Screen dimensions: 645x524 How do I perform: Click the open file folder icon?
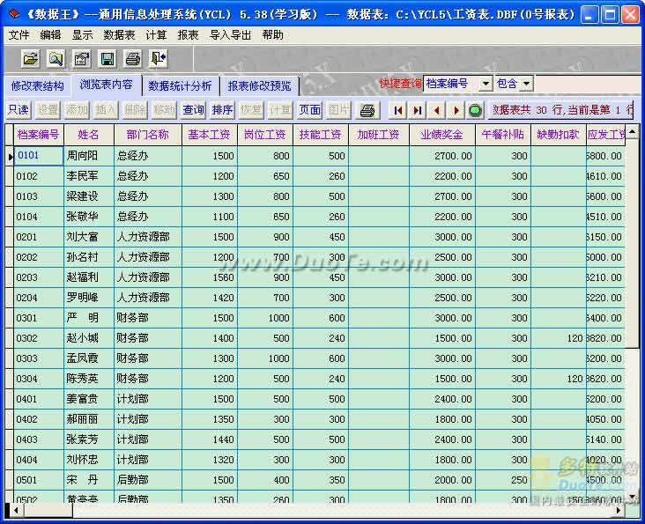tap(31, 59)
